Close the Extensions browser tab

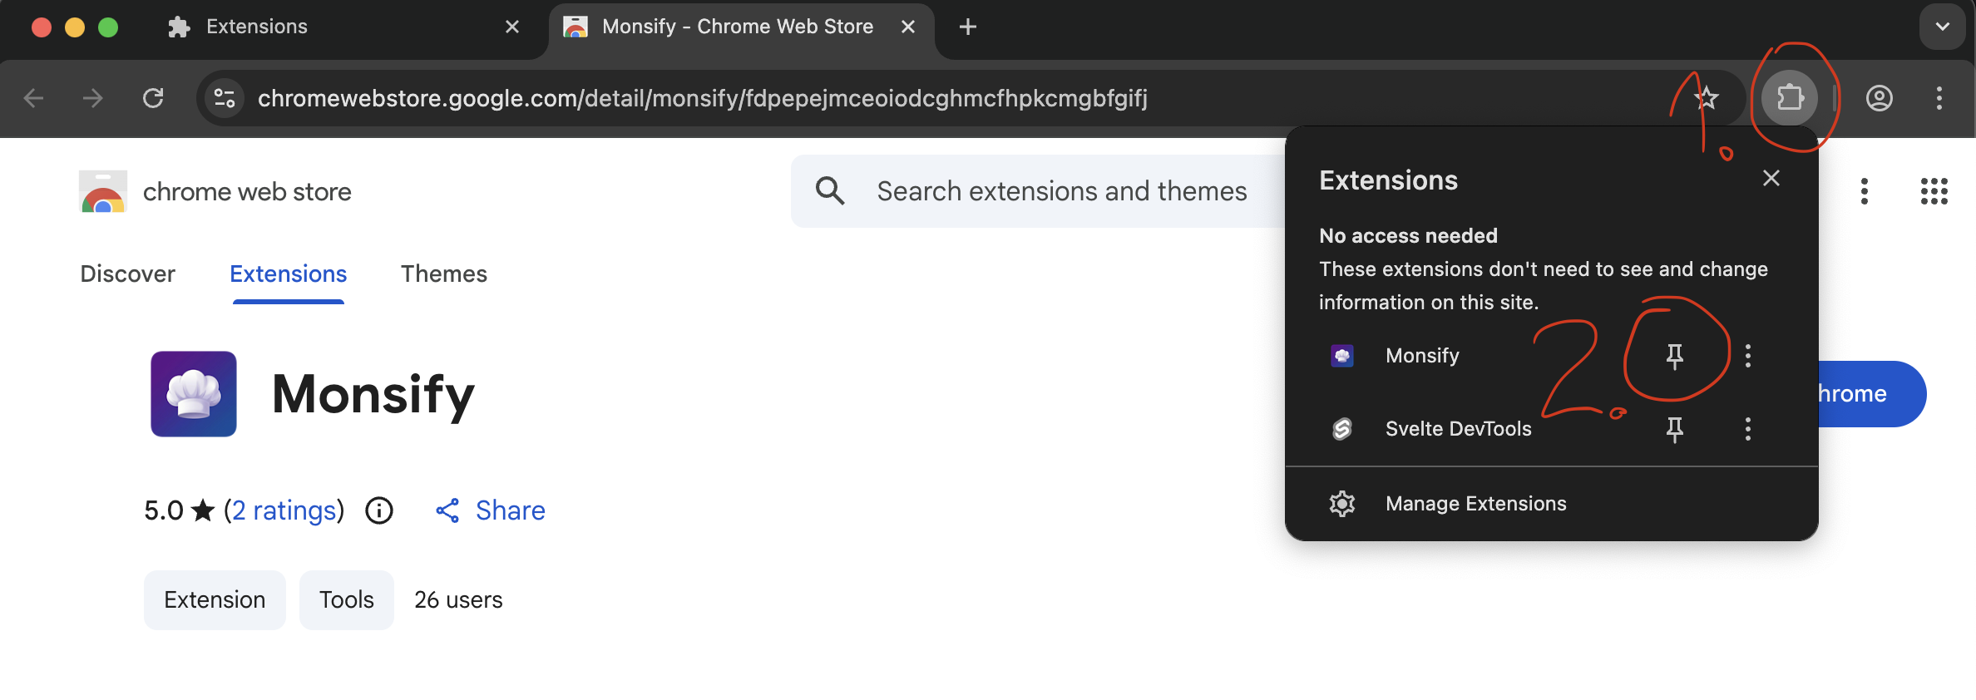(x=512, y=27)
